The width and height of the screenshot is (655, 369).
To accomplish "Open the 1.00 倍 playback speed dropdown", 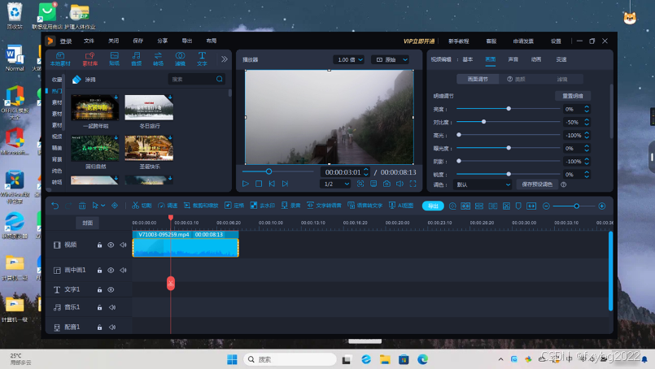I will [348, 59].
